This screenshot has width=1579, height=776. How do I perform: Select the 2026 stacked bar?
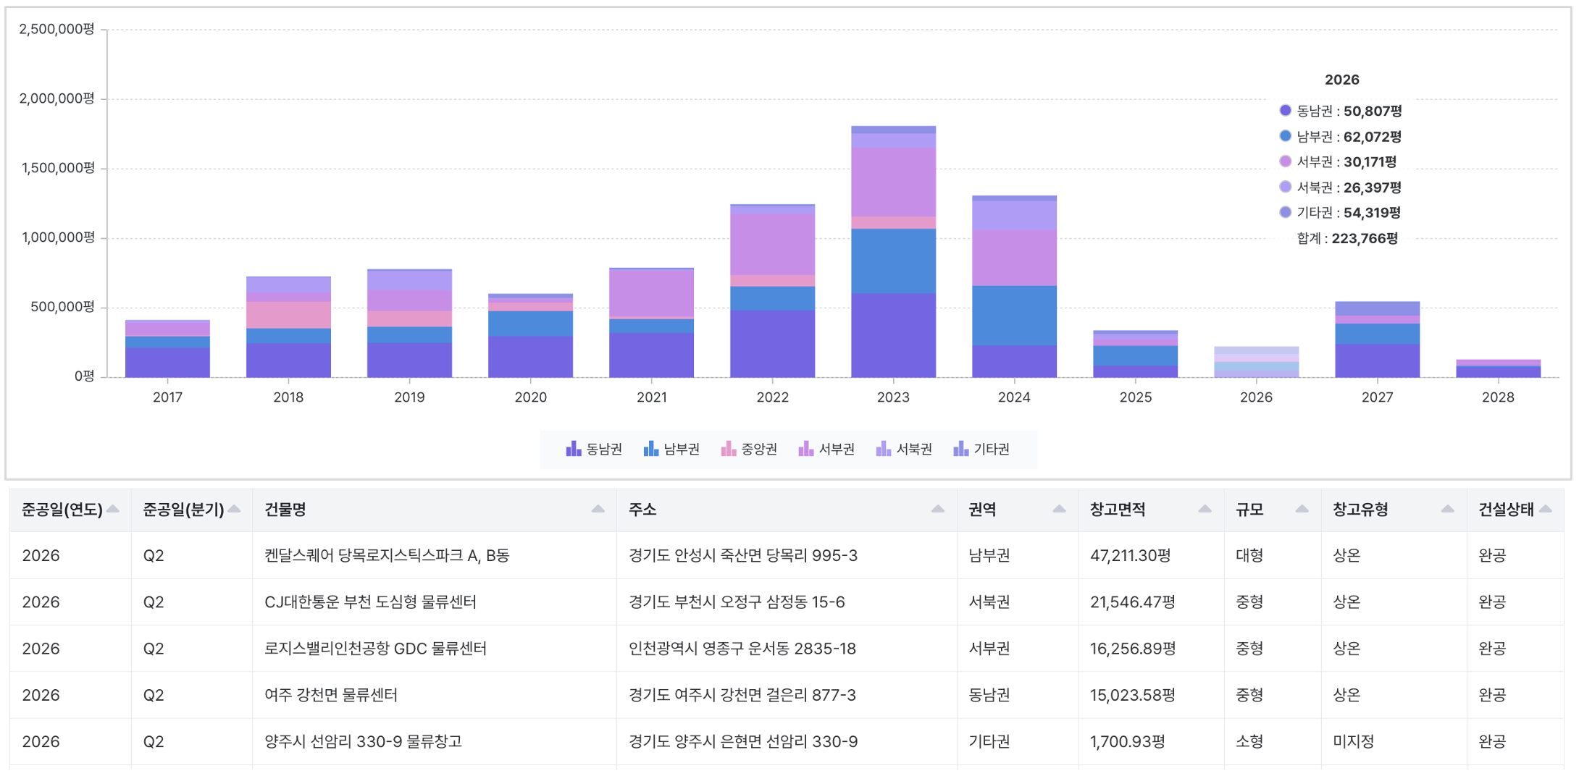tap(1256, 362)
